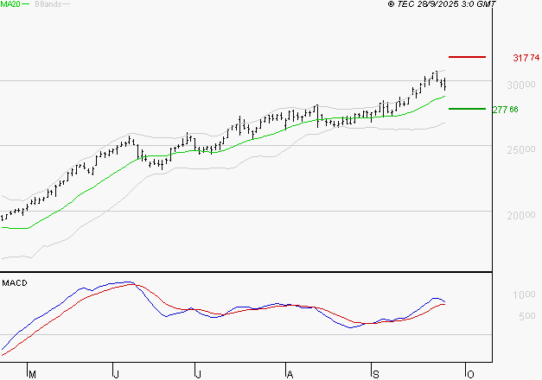
Task: Click the S month label on time axis
Action: click(x=376, y=375)
